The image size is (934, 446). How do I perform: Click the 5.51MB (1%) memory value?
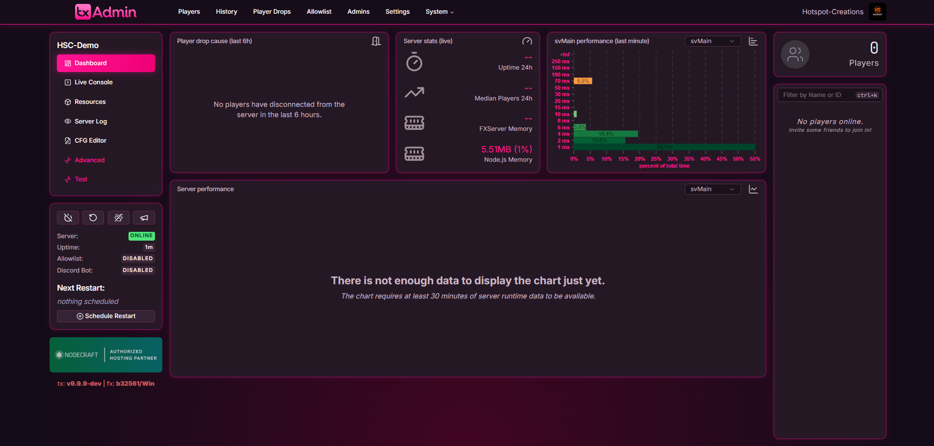(x=507, y=149)
